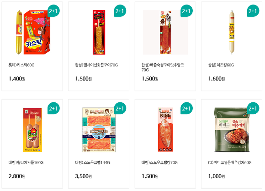Select the 대림)스노우크랩킹70G product name
Image resolution: width=265 pixels, height=191 pixels.
coord(159,162)
